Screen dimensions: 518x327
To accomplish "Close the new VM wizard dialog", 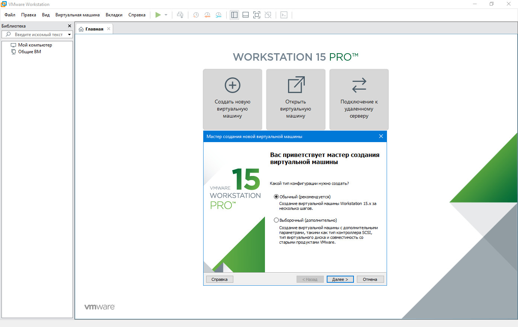I will tap(381, 136).
